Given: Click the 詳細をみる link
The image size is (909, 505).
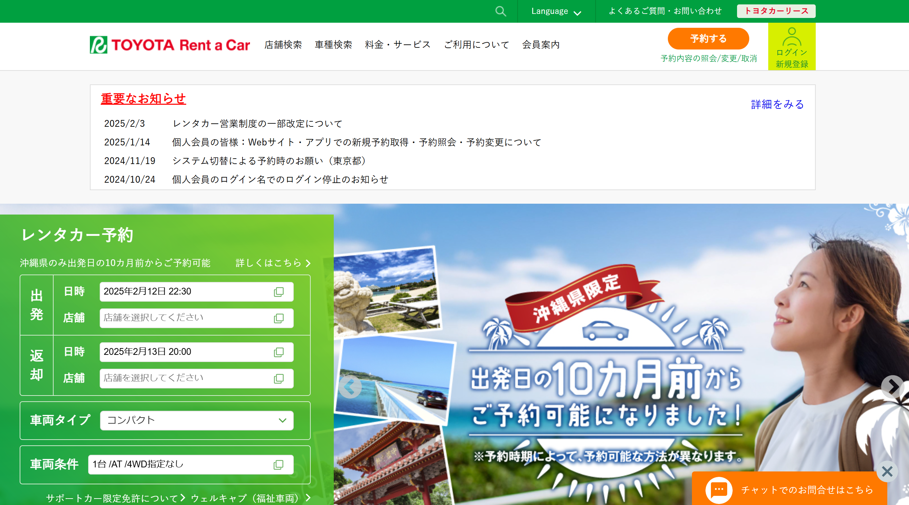Looking at the screenshot, I should tap(777, 104).
